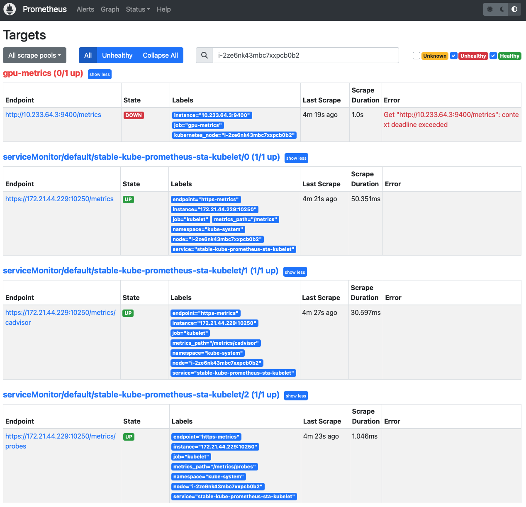Screen dimensions: 526x507
Task: Open the metrics/probes endpoint link
Action: click(61, 441)
